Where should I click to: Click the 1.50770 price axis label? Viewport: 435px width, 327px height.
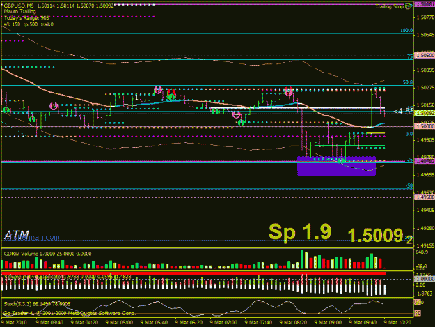click(425, 17)
